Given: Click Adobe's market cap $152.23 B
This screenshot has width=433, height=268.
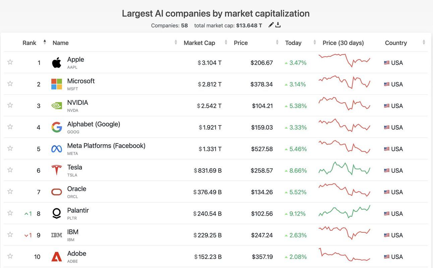Looking at the screenshot, I should [208, 257].
